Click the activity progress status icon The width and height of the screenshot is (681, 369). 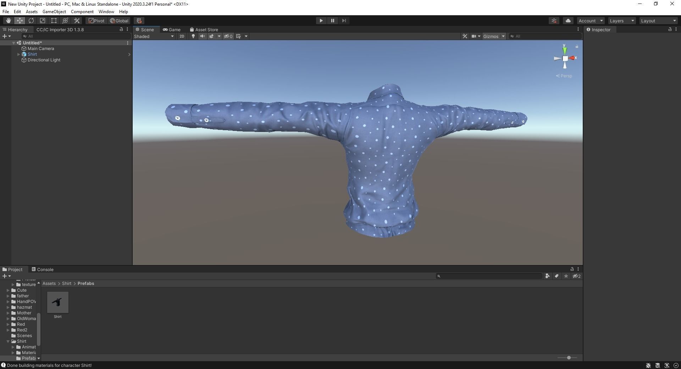pos(676,365)
